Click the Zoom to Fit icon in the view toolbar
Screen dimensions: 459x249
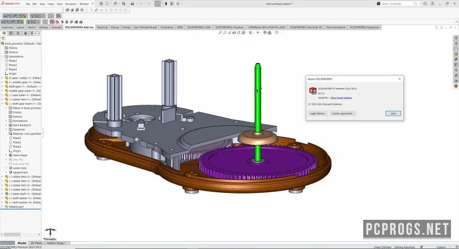point(220,33)
